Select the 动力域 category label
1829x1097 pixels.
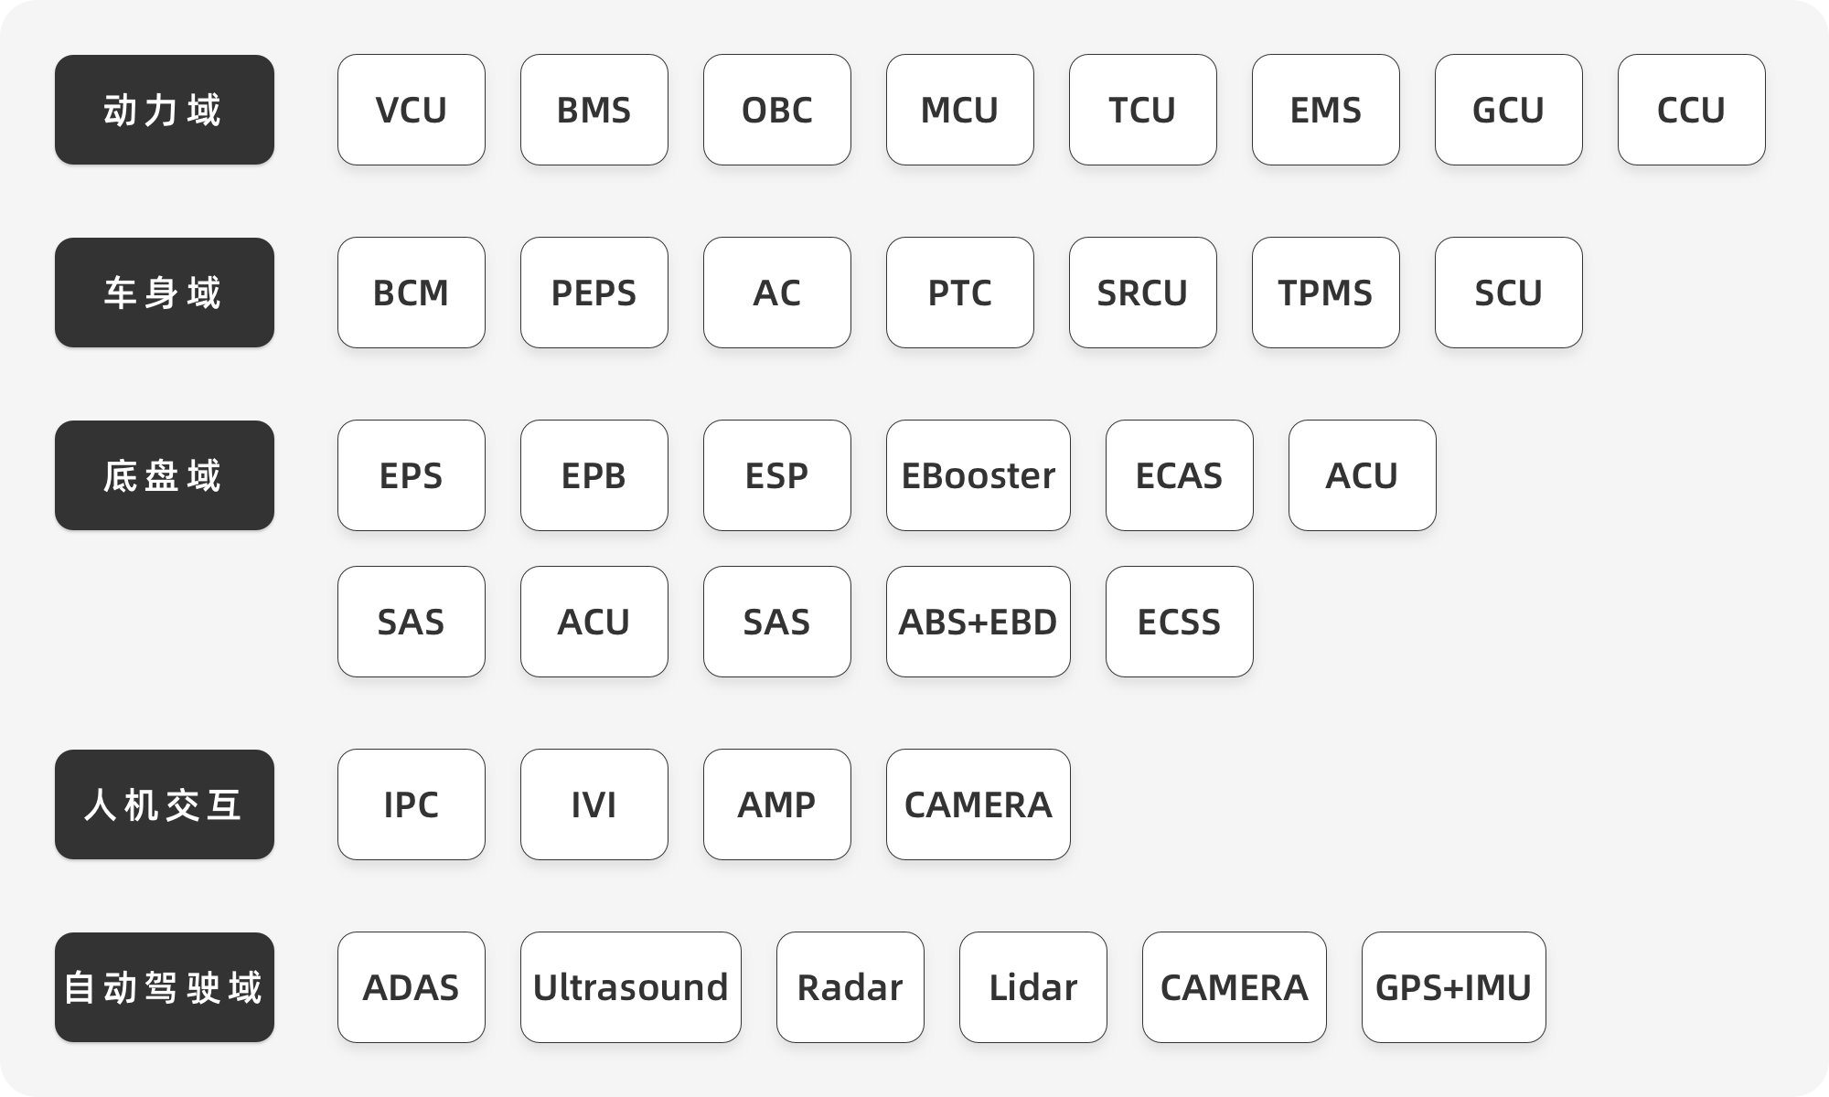pos(165,110)
